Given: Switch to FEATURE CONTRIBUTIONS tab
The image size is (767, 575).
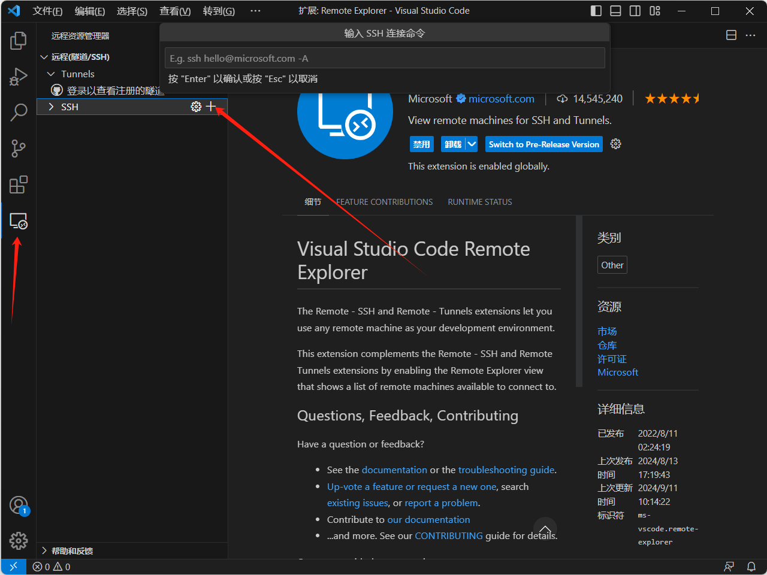Looking at the screenshot, I should [384, 202].
